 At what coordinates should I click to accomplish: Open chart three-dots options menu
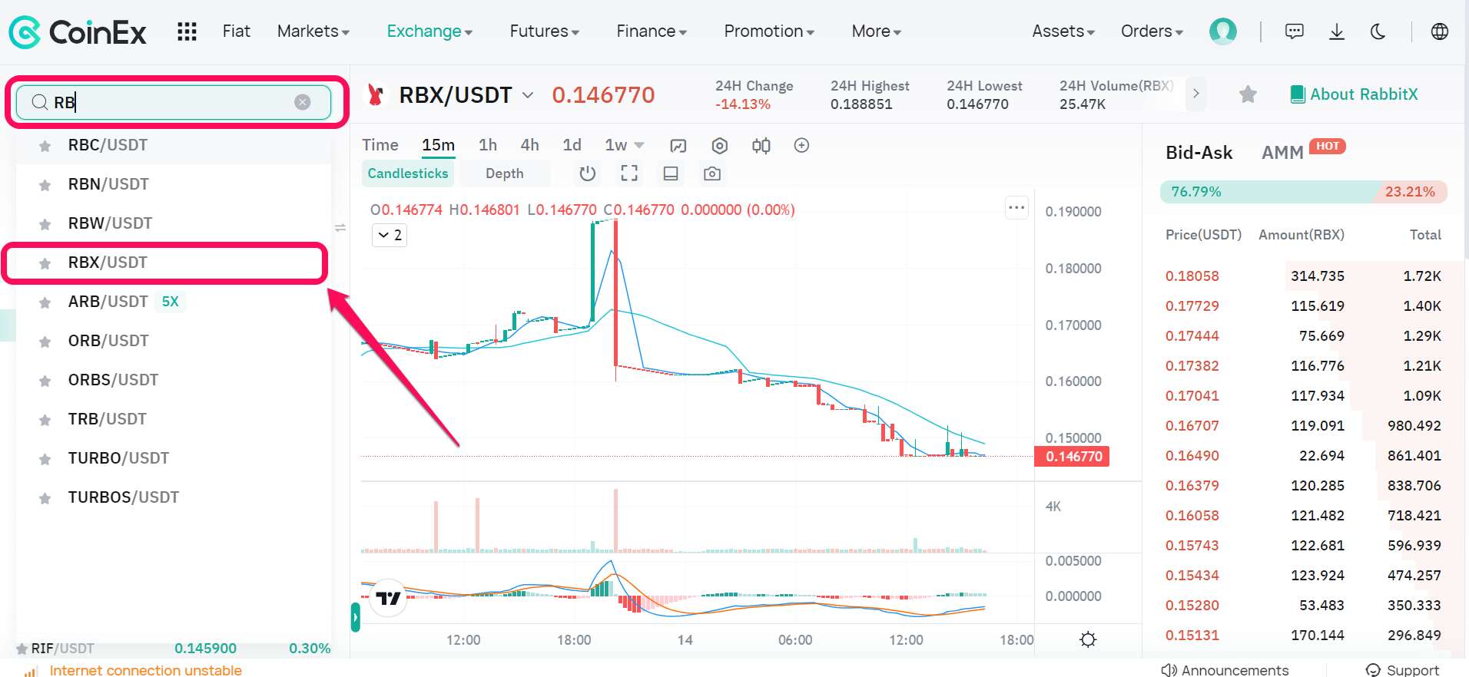point(1016,207)
